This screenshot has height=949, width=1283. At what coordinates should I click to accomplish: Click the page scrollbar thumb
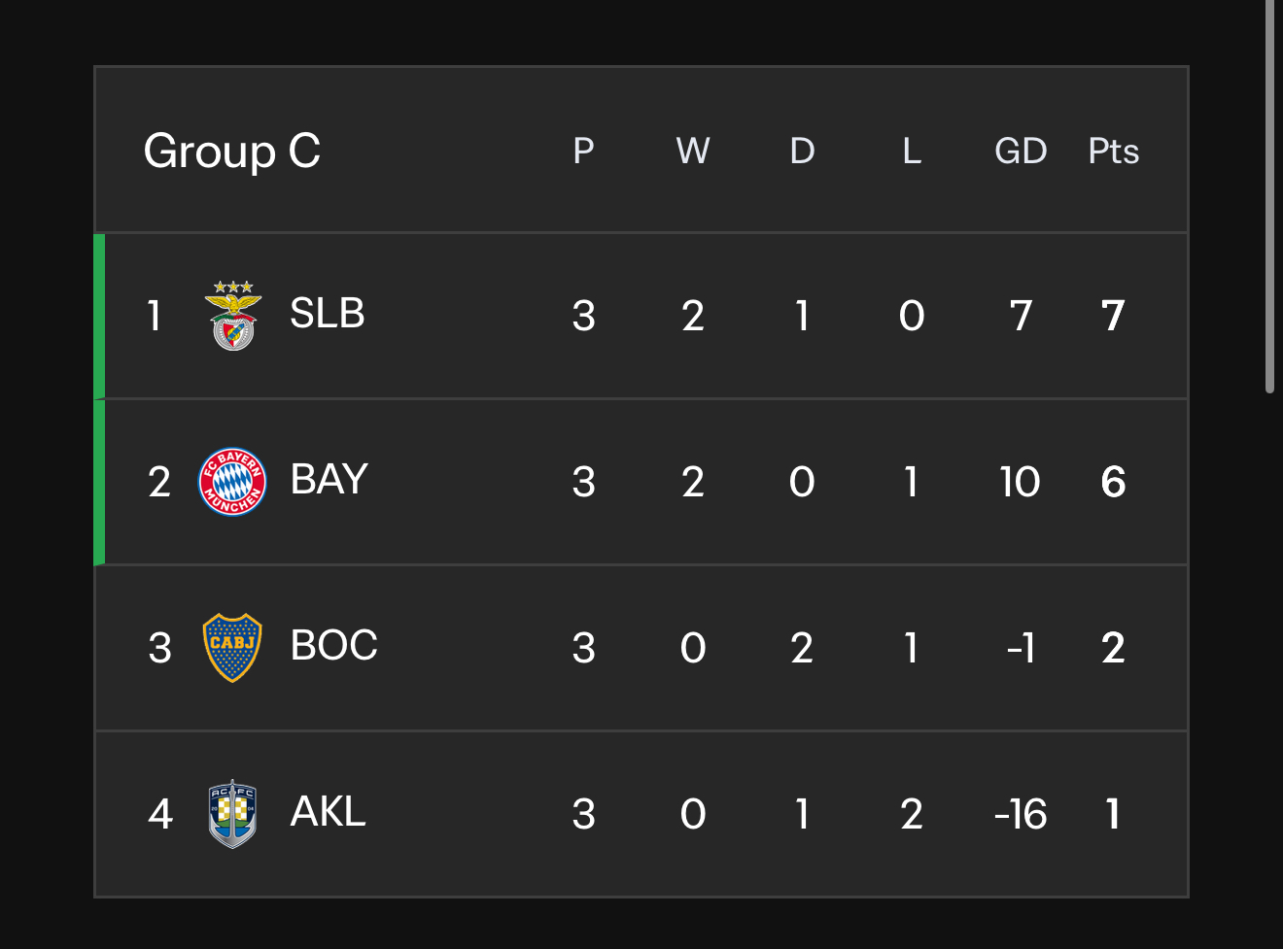(1269, 196)
